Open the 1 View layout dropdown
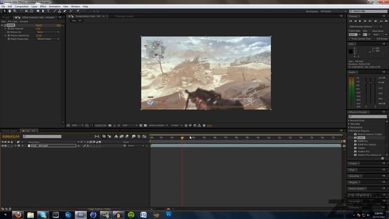The width and height of the screenshot is (389, 219). point(177,126)
